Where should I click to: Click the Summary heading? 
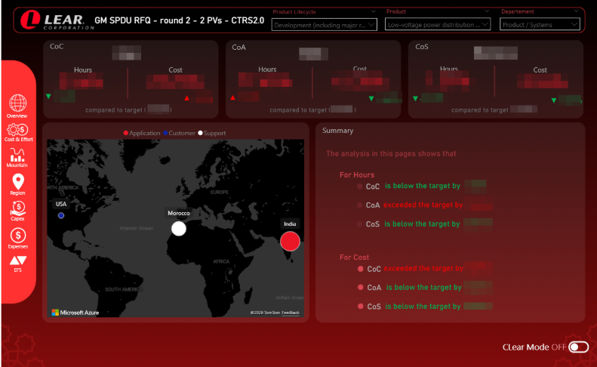click(x=337, y=131)
